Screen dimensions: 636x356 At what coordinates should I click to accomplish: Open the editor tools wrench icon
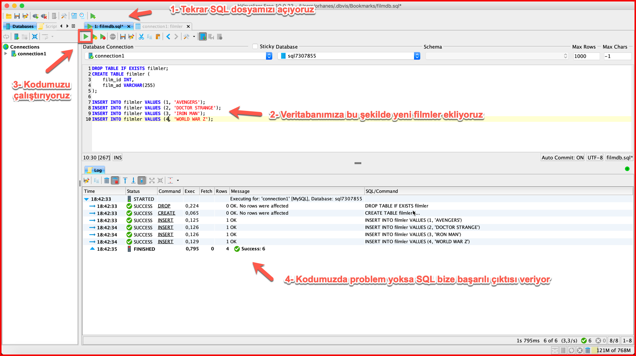[186, 36]
